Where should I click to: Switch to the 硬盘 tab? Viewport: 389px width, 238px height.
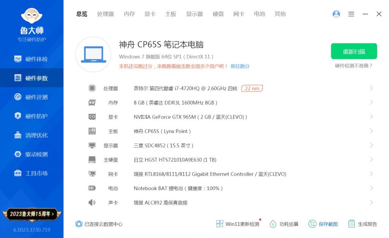pyautogui.click(x=218, y=14)
